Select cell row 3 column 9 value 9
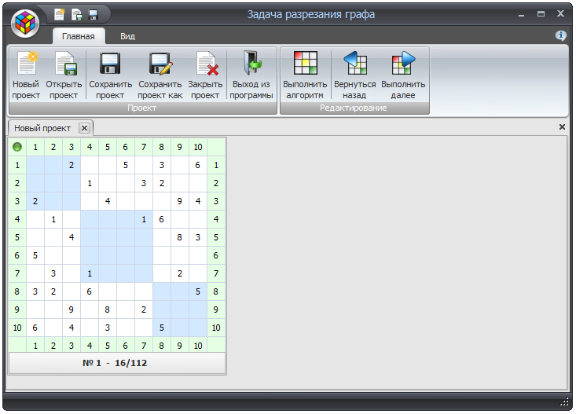 tap(180, 201)
